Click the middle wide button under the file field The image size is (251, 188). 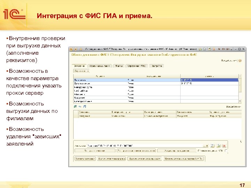pyautogui.click(x=136, y=151)
